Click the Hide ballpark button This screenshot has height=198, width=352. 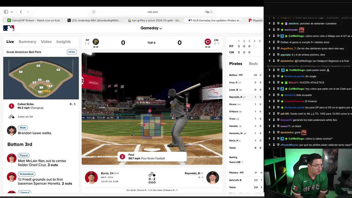click(x=72, y=52)
